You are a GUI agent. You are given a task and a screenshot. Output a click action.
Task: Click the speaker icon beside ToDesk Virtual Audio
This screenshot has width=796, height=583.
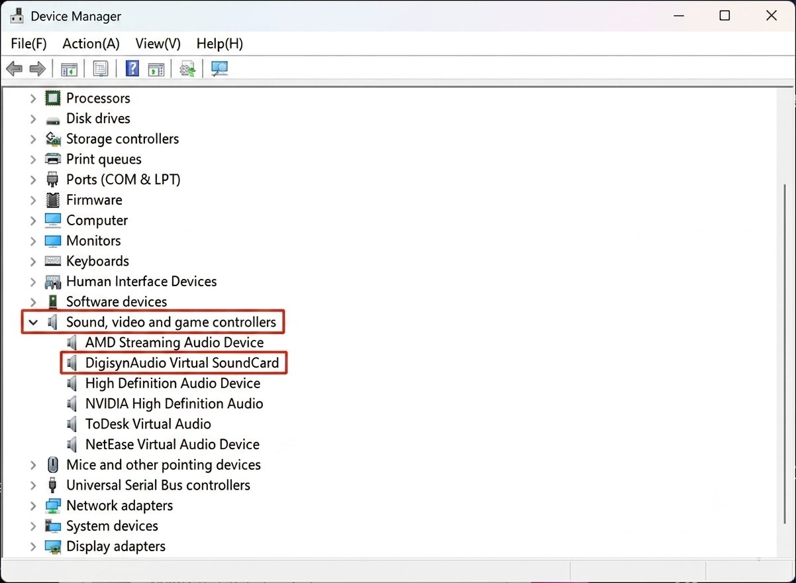click(x=72, y=424)
